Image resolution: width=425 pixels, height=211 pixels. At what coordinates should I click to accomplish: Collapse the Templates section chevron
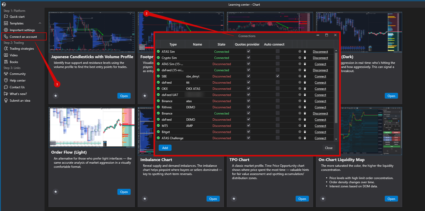click(x=40, y=23)
